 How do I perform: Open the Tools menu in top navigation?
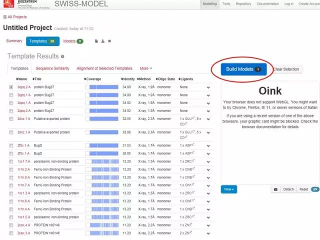click(226, 4)
